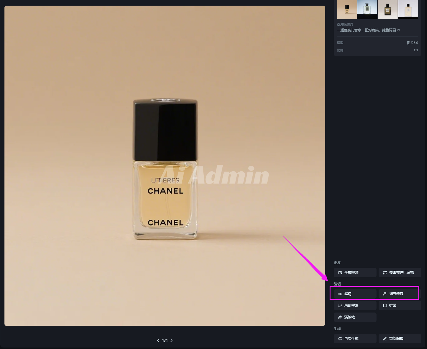Click the ratio value 1:1
This screenshot has width=427, height=349.
[416, 50]
